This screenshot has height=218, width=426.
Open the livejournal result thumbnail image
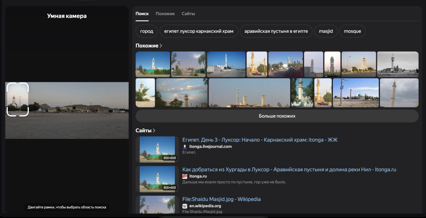[157, 149]
